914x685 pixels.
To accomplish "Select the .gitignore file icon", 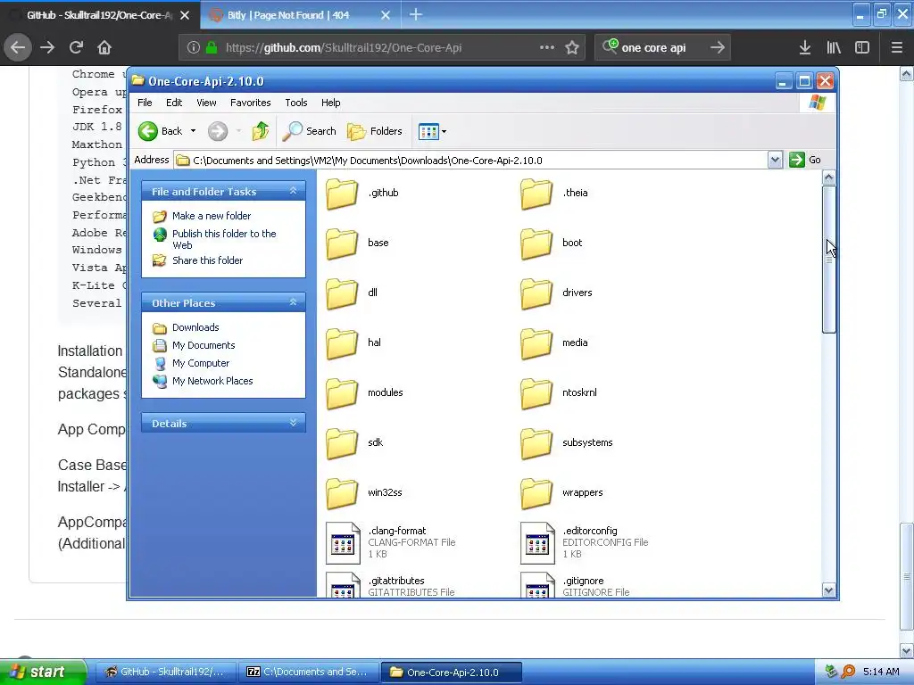I will click(537, 584).
